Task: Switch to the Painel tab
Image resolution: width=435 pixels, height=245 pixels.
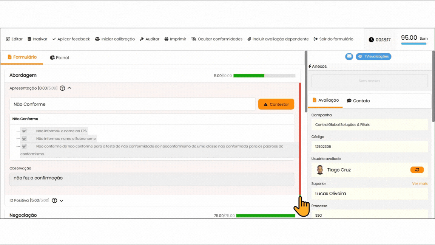Action: 60,58
